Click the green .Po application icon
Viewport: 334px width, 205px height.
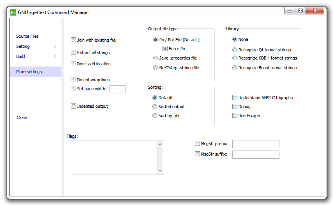13,12
